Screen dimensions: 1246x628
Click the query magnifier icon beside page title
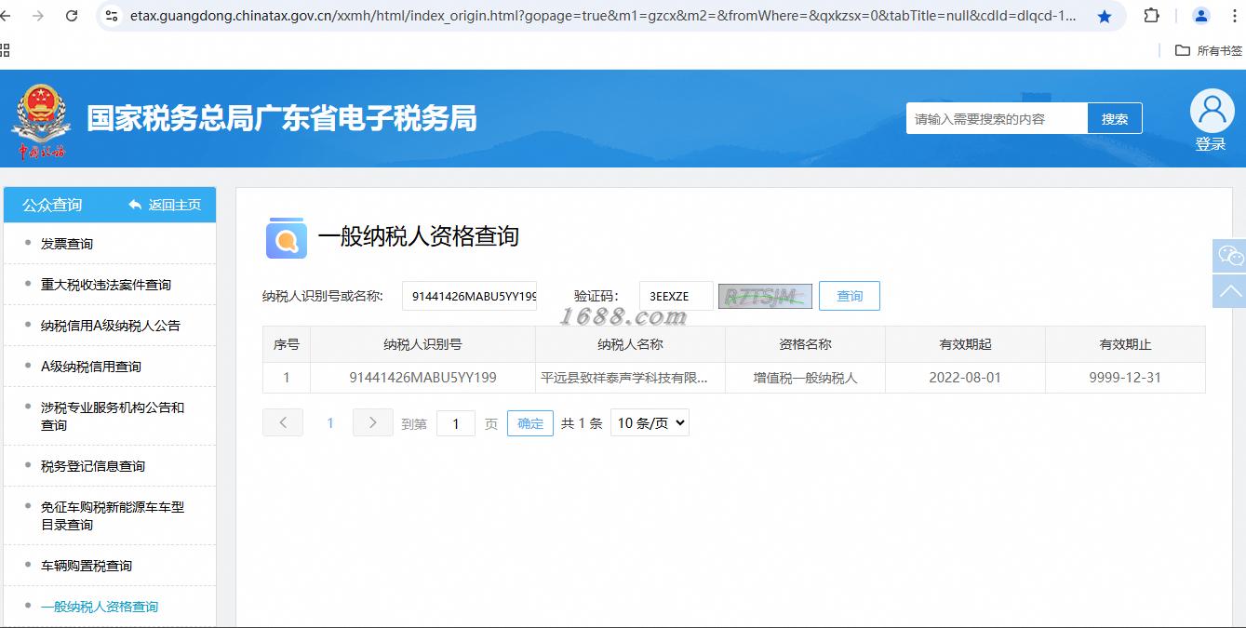coord(287,238)
